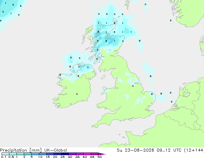Click the '45' legend scale label

click(92, 157)
